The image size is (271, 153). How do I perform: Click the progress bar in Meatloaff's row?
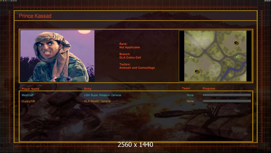point(227,95)
